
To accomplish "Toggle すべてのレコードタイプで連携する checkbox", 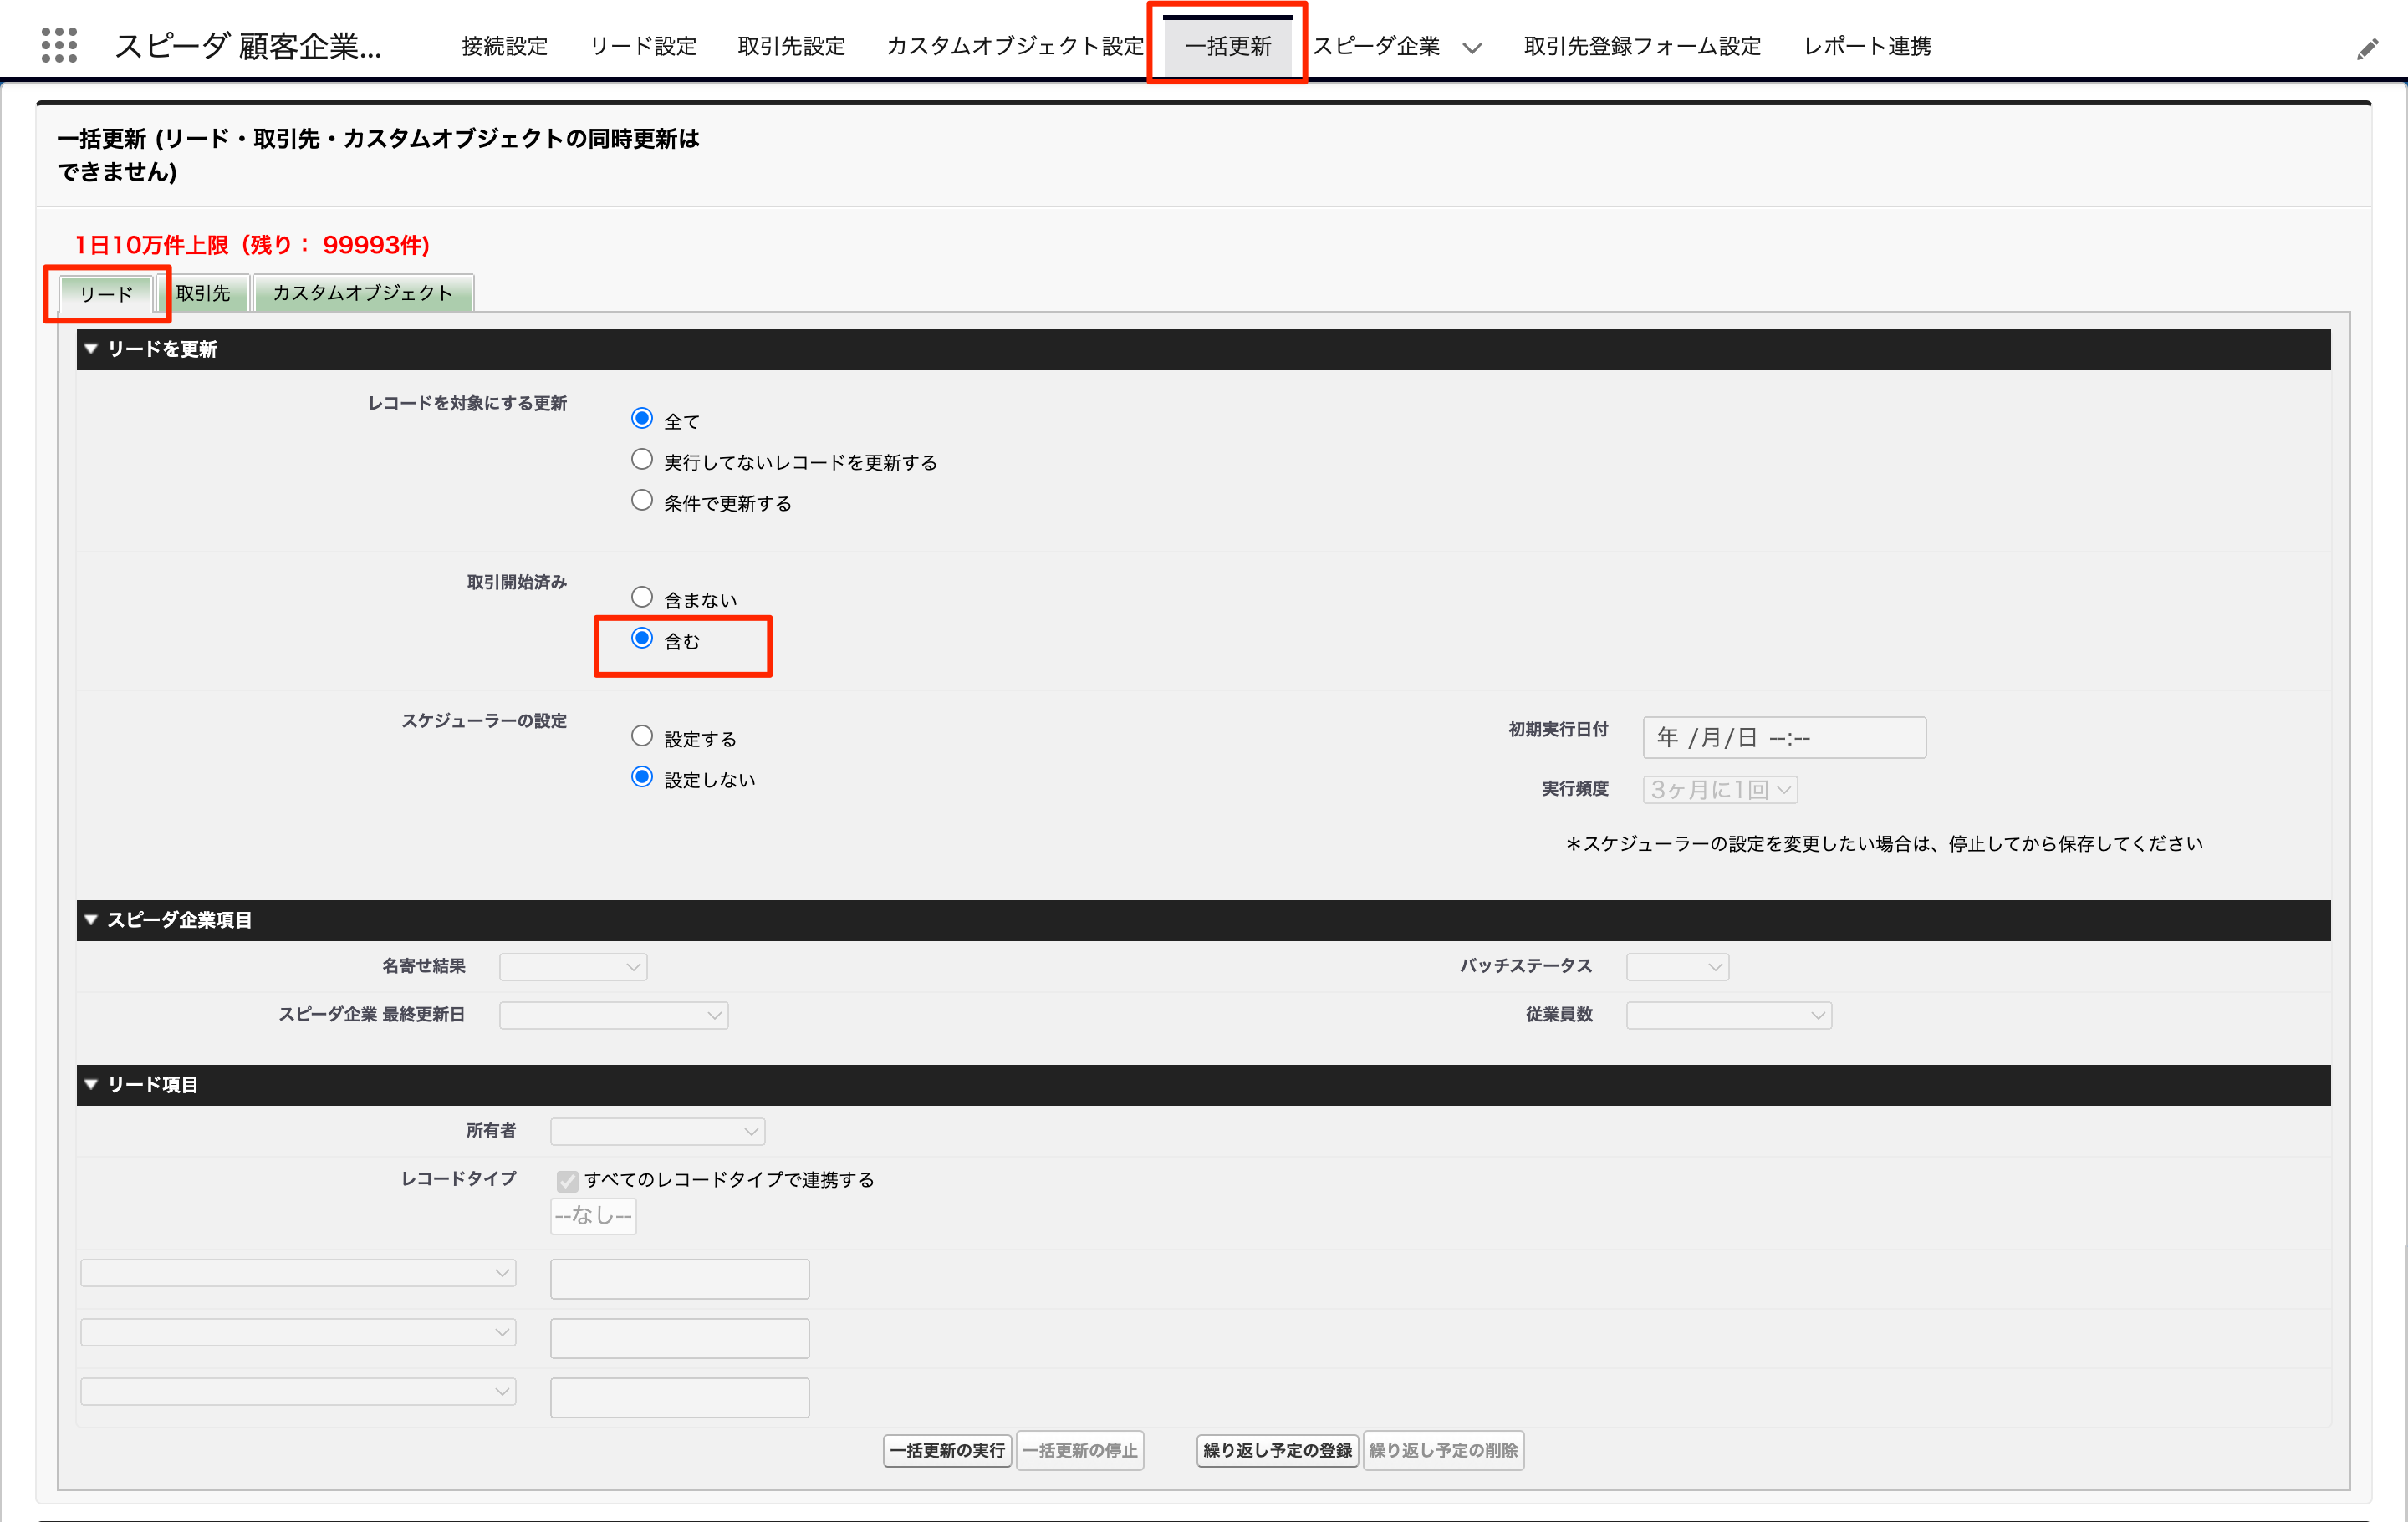I will point(567,1180).
